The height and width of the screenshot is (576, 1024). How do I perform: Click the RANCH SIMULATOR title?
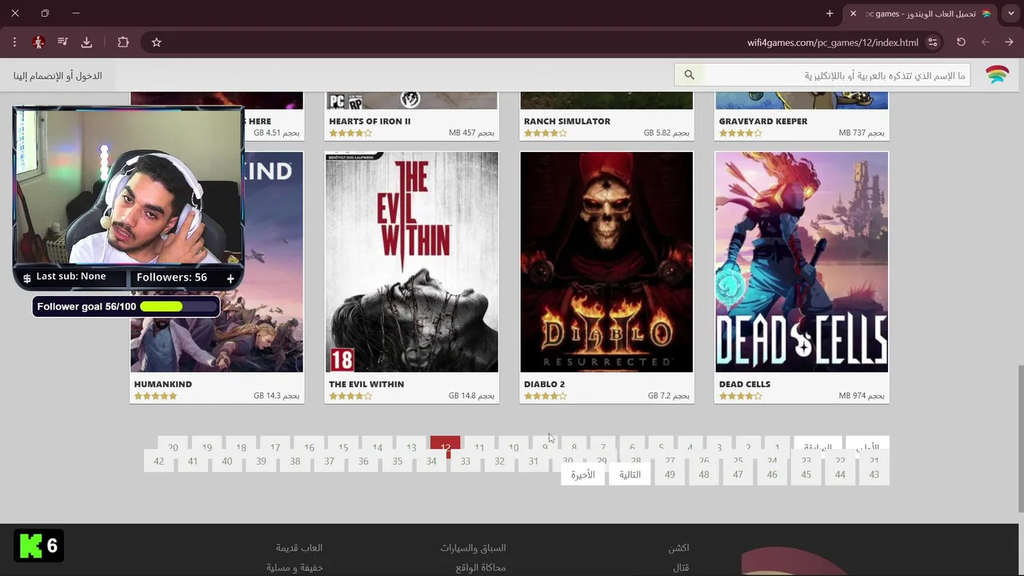(567, 122)
